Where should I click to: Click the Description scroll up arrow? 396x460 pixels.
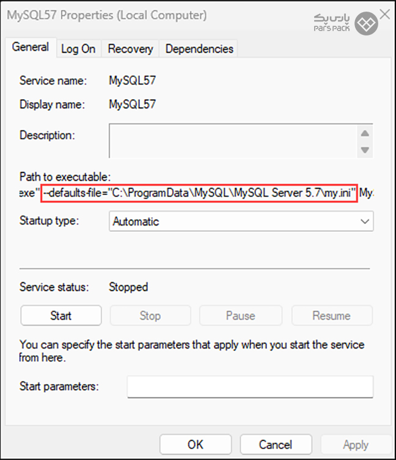365,133
